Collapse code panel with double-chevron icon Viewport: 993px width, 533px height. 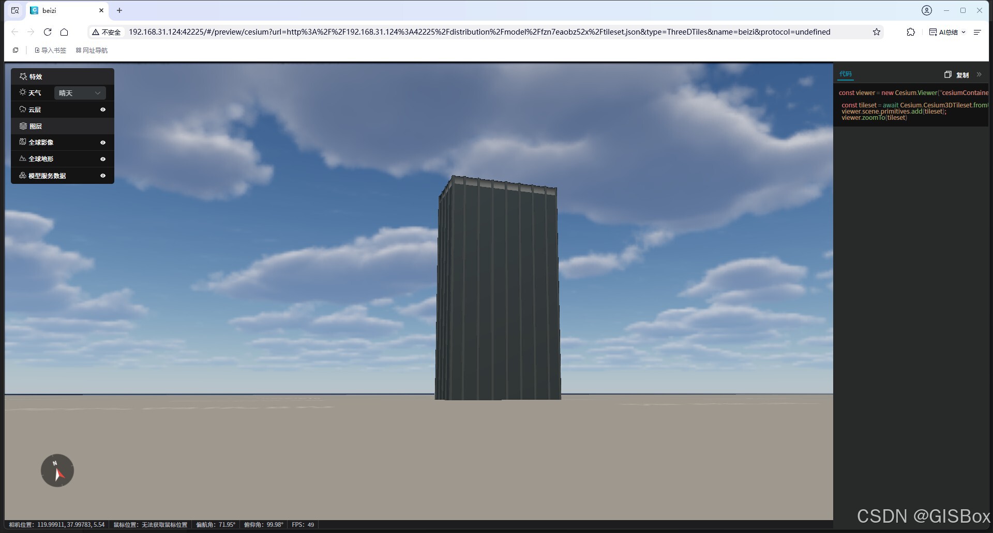coord(979,74)
